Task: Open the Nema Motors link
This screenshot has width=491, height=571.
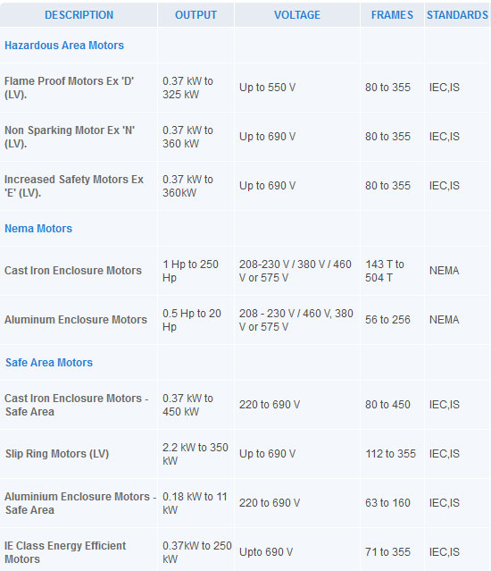Action: coord(38,229)
